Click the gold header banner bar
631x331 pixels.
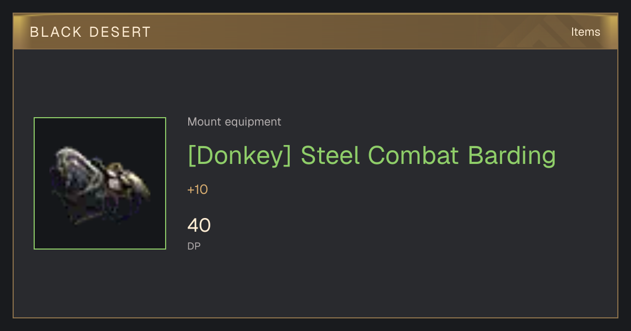click(315, 32)
